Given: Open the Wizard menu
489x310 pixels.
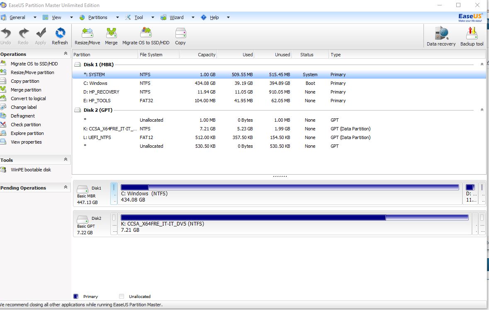Looking at the screenshot, I should tap(177, 17).
